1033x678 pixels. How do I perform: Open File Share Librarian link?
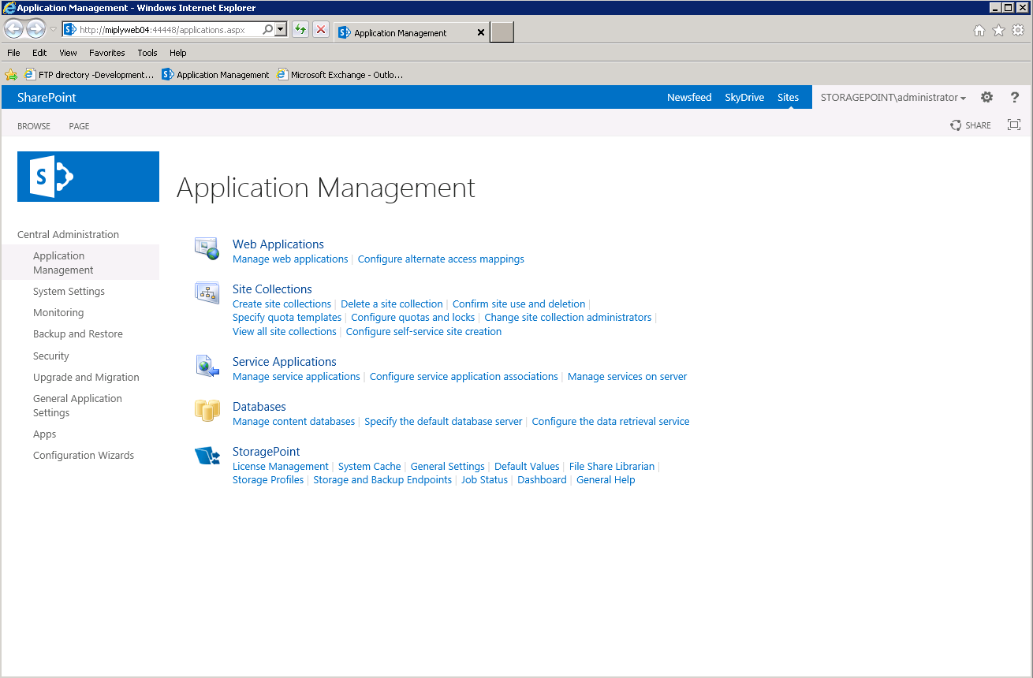(612, 466)
